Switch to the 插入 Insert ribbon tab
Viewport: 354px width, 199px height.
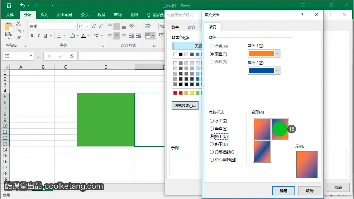pos(44,15)
